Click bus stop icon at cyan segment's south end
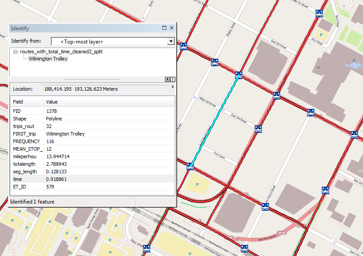The height and width of the screenshot is (256, 363). 190,166
